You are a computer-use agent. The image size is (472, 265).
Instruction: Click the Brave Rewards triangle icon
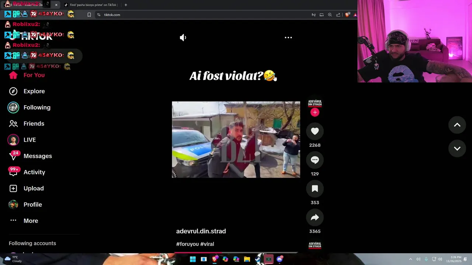pyautogui.click(x=355, y=15)
